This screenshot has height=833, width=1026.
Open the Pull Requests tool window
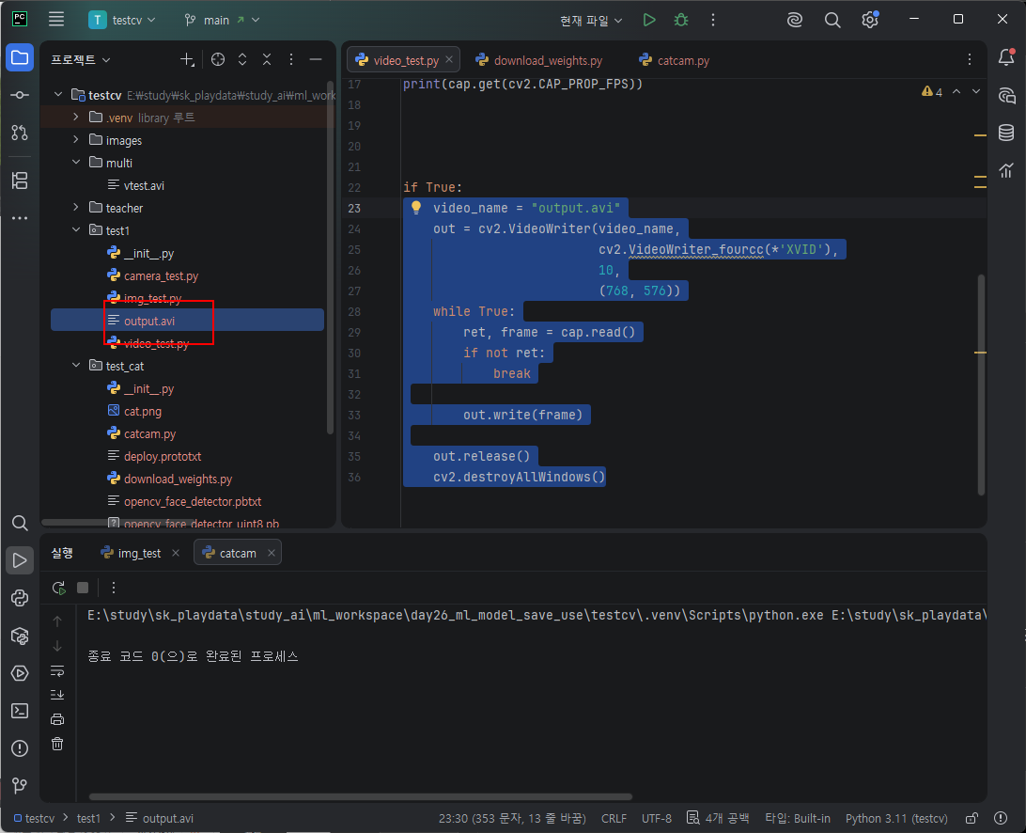tap(20, 133)
